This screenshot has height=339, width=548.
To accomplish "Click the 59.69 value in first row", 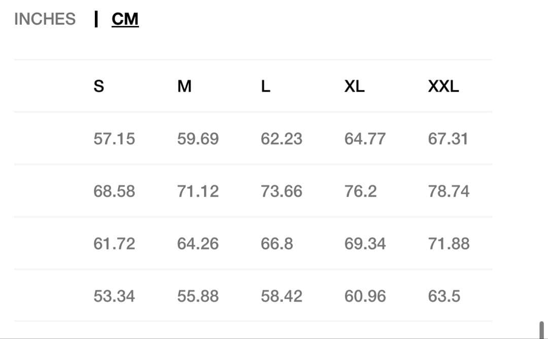I will (198, 139).
